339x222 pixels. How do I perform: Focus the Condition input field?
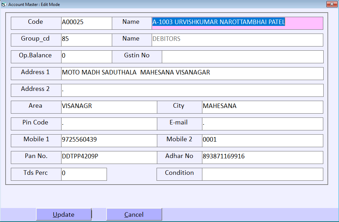262,174
